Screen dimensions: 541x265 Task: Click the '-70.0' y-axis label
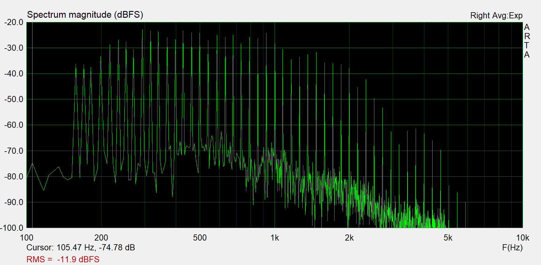(14, 151)
